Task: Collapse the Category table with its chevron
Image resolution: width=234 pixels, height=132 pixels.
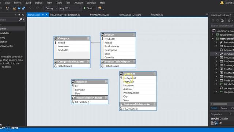Action: coord(88,38)
